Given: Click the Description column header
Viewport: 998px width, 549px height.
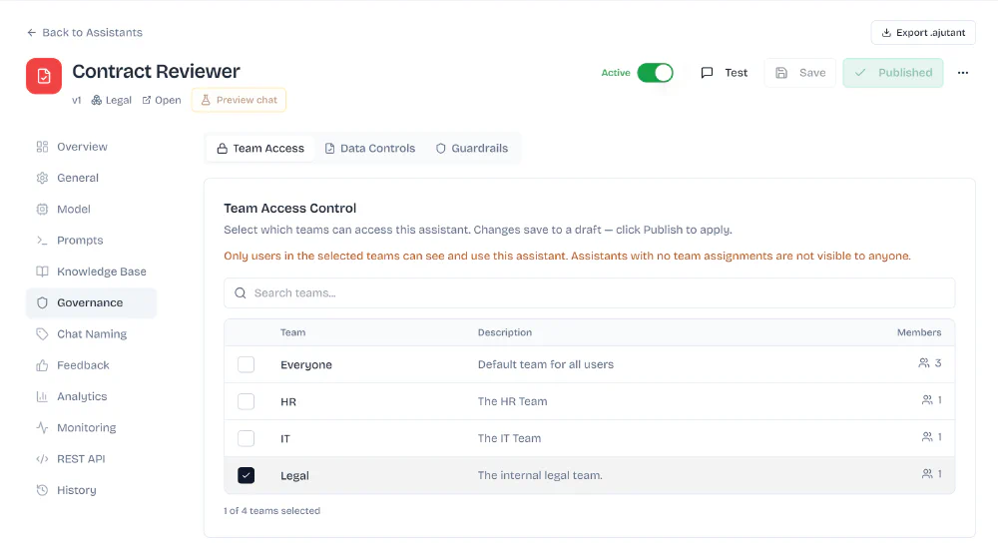Looking at the screenshot, I should (505, 332).
